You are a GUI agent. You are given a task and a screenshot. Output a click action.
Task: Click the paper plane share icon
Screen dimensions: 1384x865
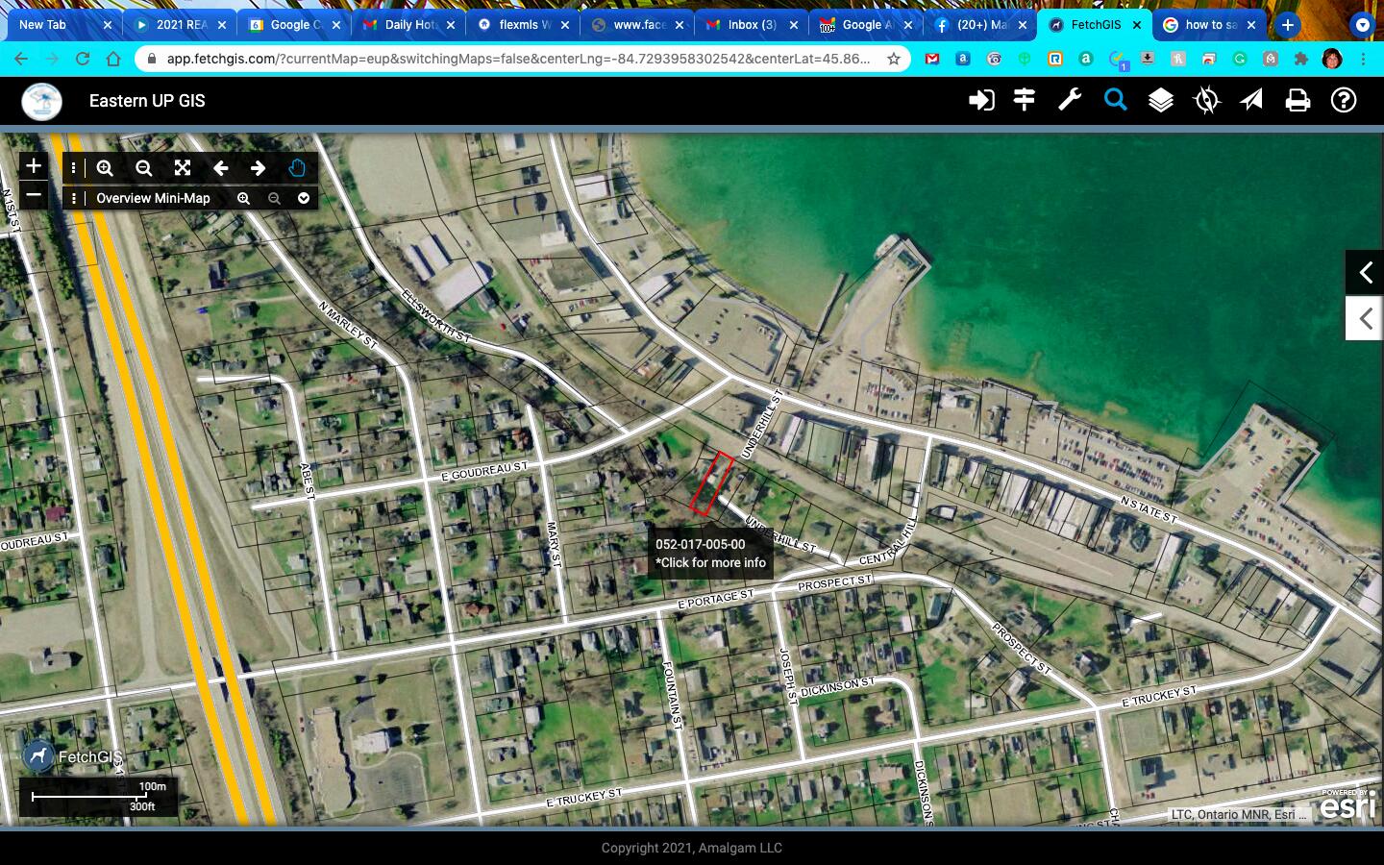(x=1251, y=100)
